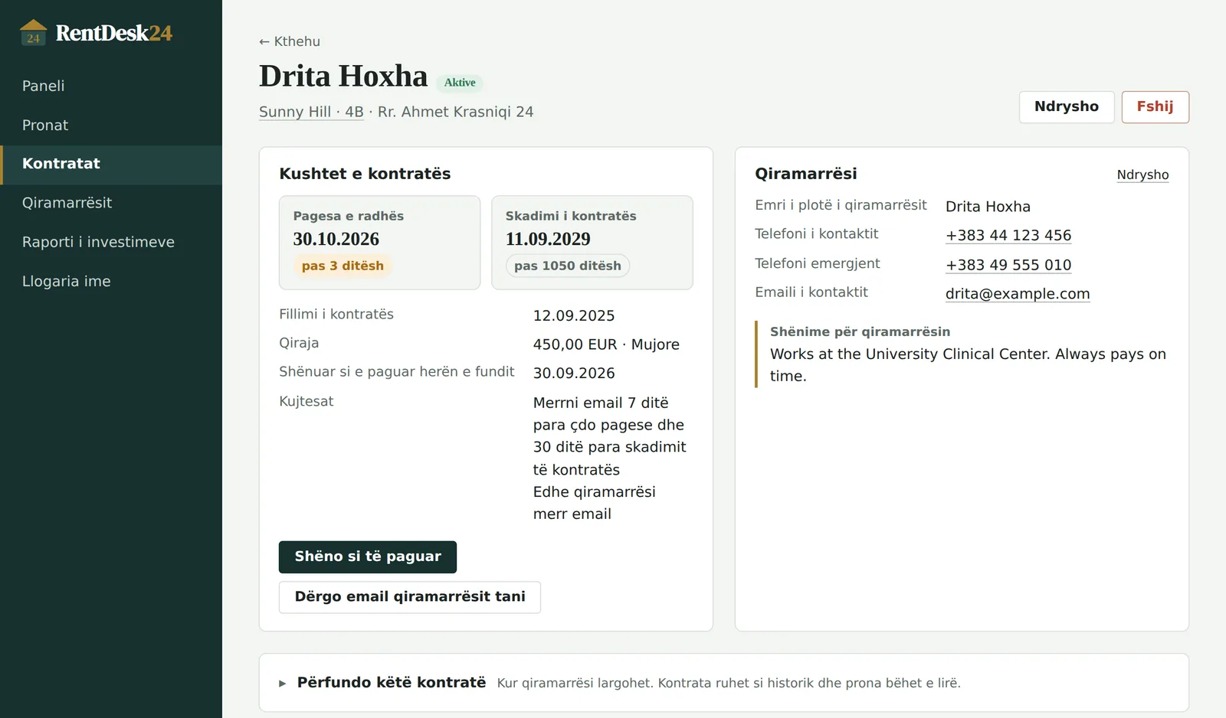Click the Kthehu back link
1226x718 pixels.
[290, 41]
